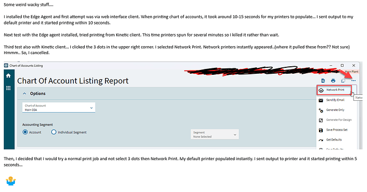Click the Network Print cloud icon
This screenshot has width=367, height=192.
[x=321, y=90]
